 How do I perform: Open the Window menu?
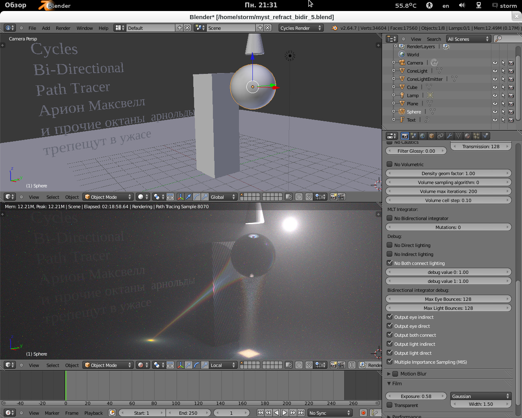tap(85, 28)
